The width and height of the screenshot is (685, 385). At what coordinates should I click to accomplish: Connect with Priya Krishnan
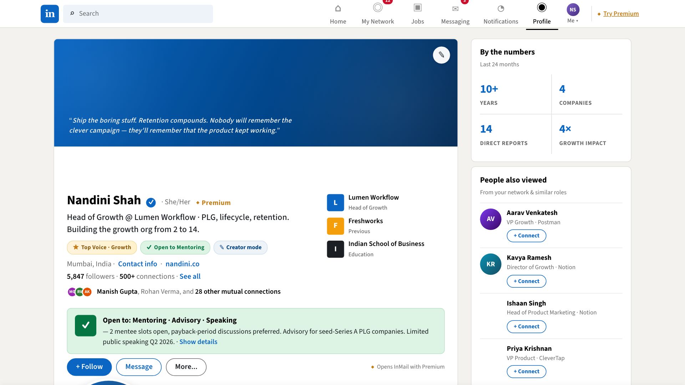[x=526, y=371]
